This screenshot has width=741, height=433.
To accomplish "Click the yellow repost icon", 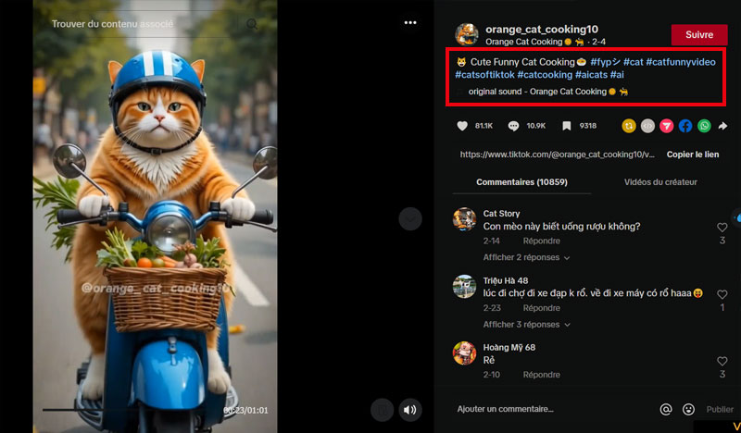I will pos(629,126).
